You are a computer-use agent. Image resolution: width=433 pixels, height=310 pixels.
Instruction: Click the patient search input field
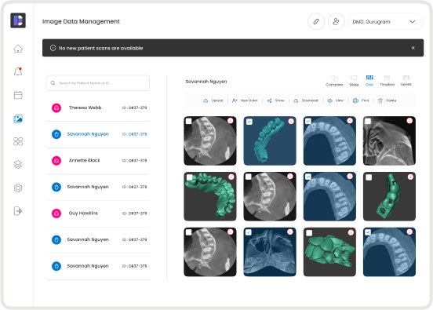pyautogui.click(x=98, y=83)
